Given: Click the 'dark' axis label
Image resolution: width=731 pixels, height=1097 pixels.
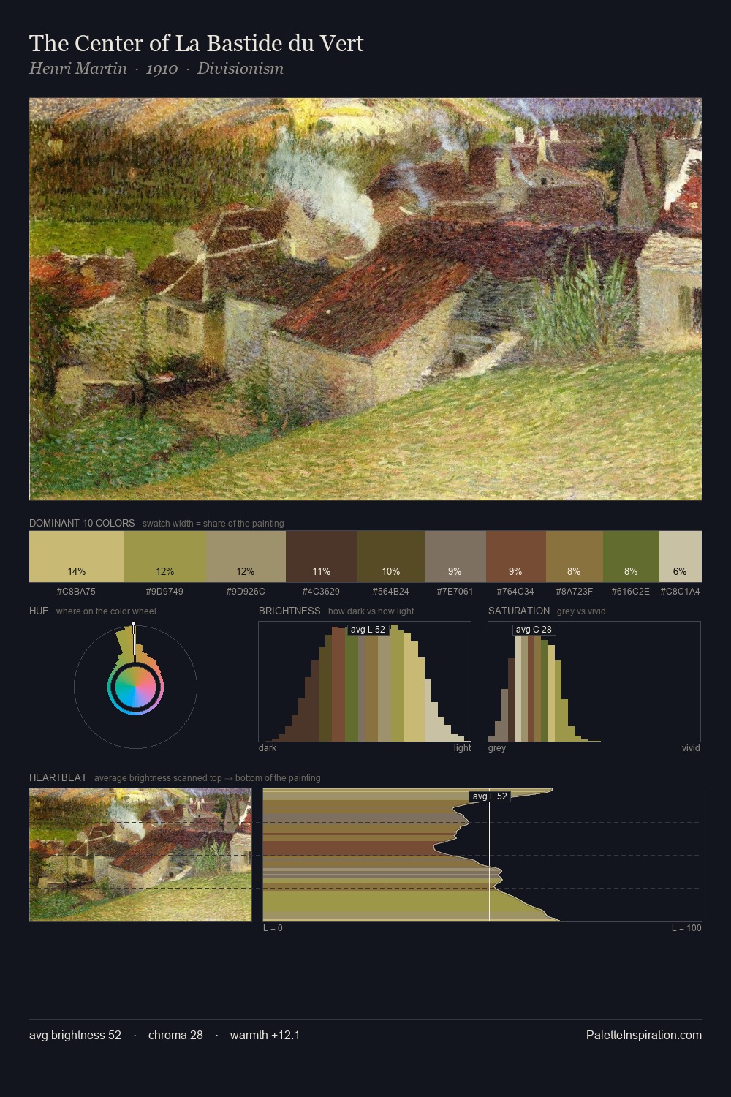Looking at the screenshot, I should coord(268,748).
